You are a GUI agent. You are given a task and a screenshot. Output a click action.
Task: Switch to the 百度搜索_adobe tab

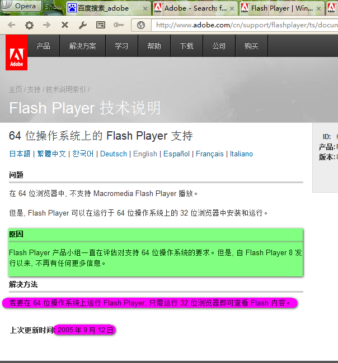pyautogui.click(x=108, y=8)
